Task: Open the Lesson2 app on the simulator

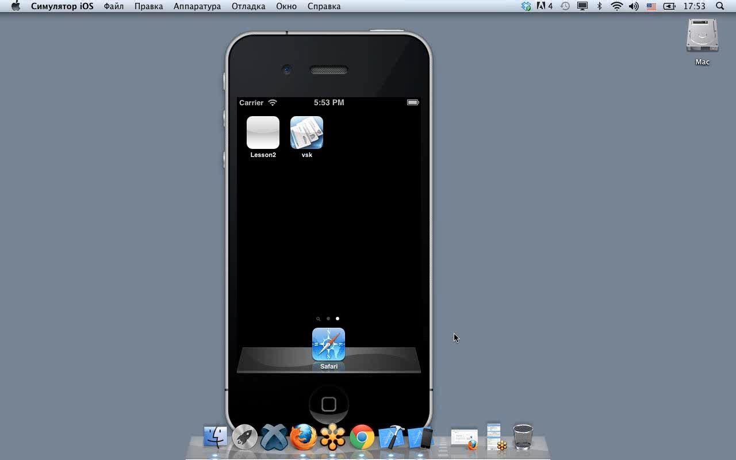Action: [x=263, y=133]
